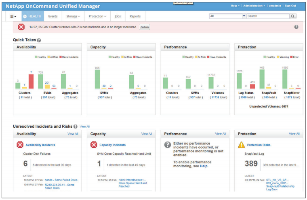The width and height of the screenshot is (307, 200).
Task: Click the help icon in alert banner
Action: 296,27
